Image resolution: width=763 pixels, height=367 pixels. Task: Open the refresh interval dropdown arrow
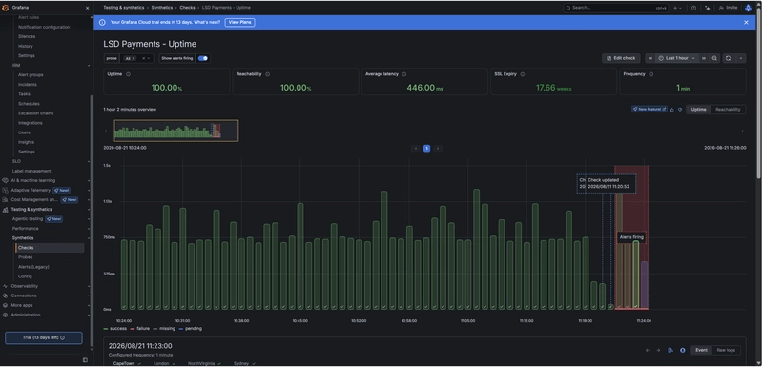[741, 58]
